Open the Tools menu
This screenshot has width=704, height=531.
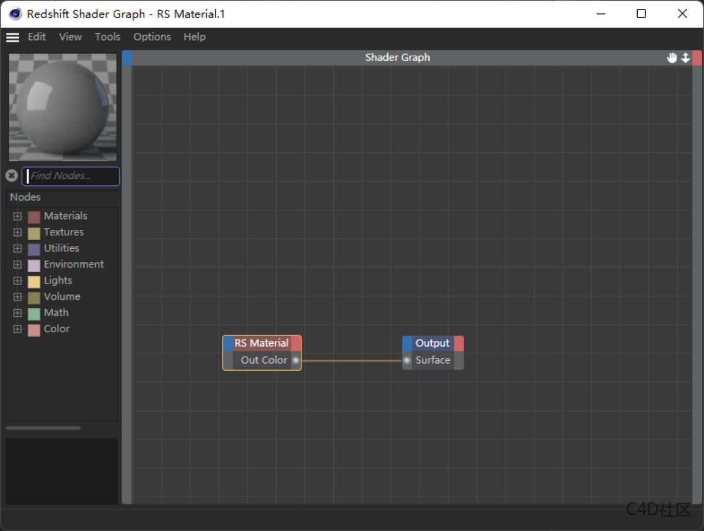pyautogui.click(x=107, y=37)
